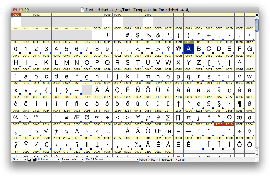Image resolution: width=270 pixels, height=177 pixels.
Task: Click the scrollbar up arrow
Action: (x=257, y=151)
